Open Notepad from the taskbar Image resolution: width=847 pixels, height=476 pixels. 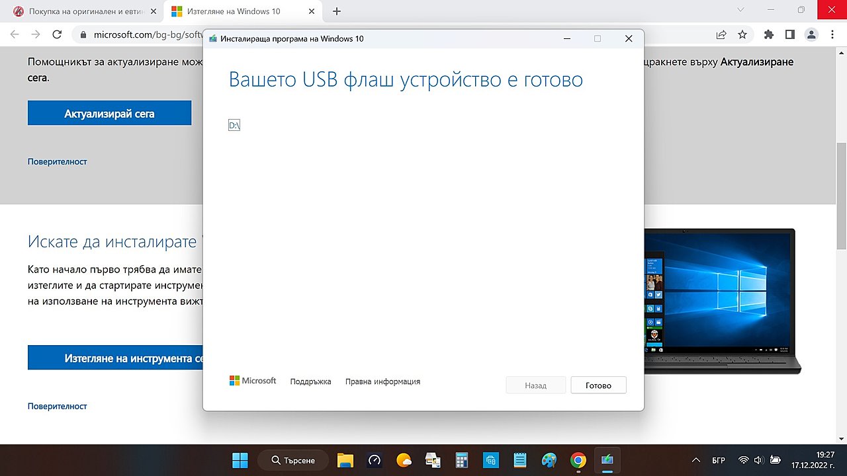(519, 460)
